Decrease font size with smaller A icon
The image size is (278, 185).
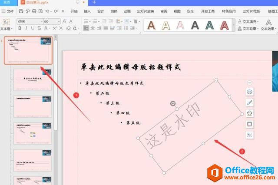coord(71,21)
